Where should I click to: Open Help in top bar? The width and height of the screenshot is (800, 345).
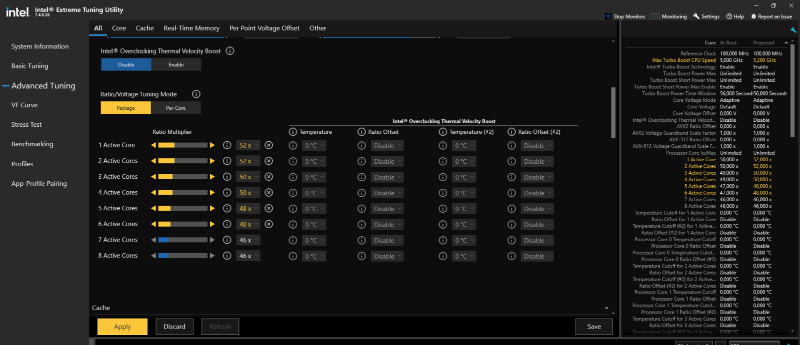pyautogui.click(x=735, y=16)
